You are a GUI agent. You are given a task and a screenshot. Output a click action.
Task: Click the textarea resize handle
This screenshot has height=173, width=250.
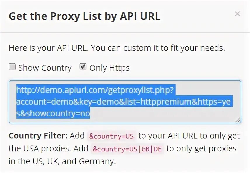pos(238,120)
